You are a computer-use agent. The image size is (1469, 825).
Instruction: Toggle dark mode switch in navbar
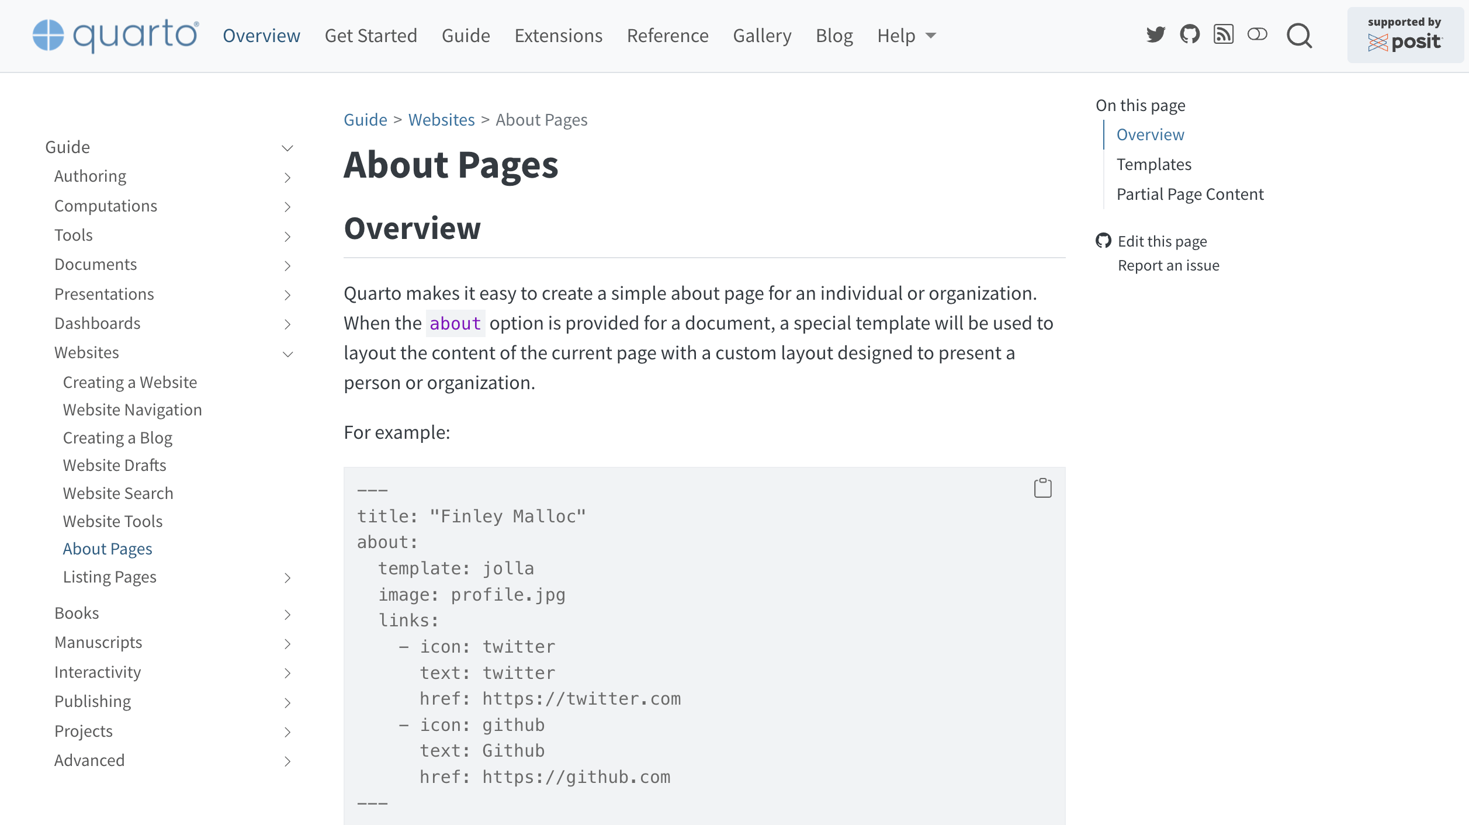click(x=1257, y=35)
